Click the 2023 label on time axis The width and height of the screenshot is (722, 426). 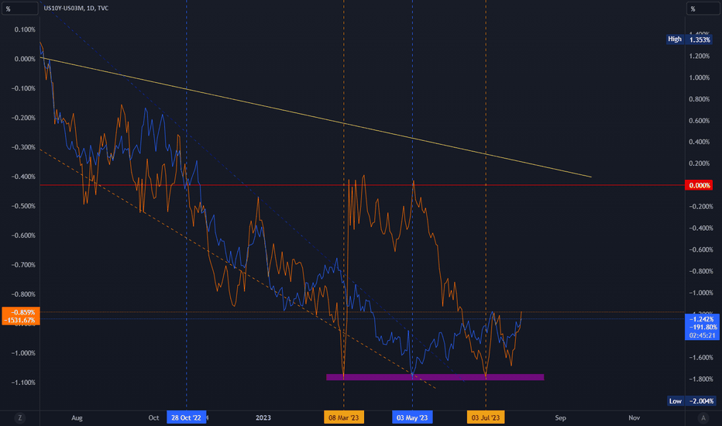click(263, 417)
